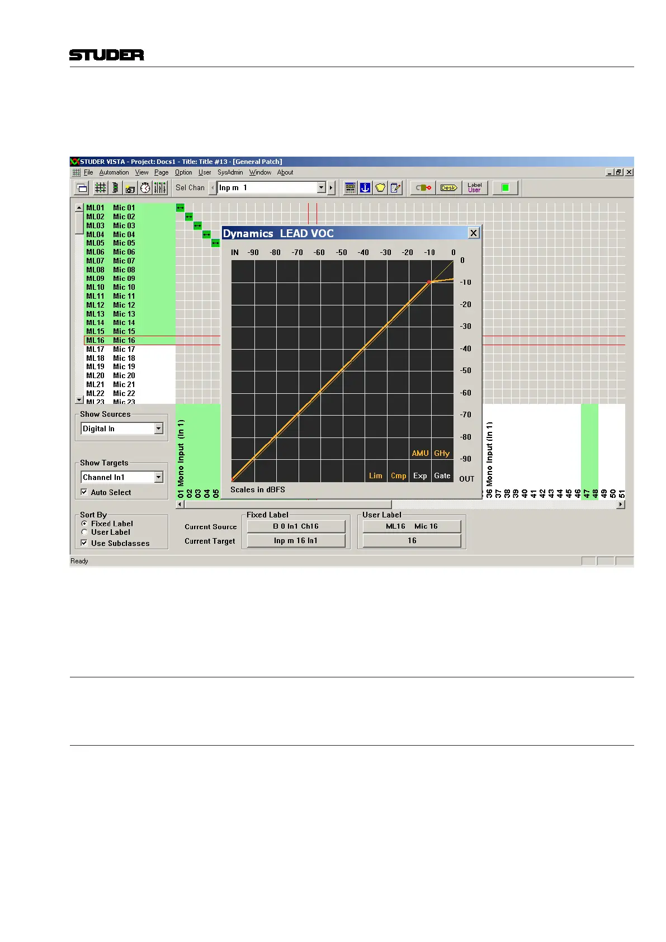
Task: Select previous channel with Sel Chan left arrow
Action: coord(212,188)
